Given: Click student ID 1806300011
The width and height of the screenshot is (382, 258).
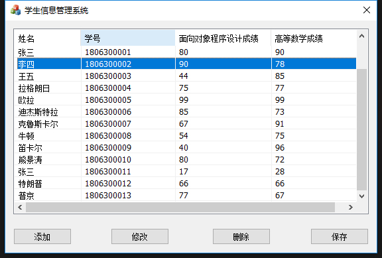Looking at the screenshot, I should pyautogui.click(x=108, y=172).
